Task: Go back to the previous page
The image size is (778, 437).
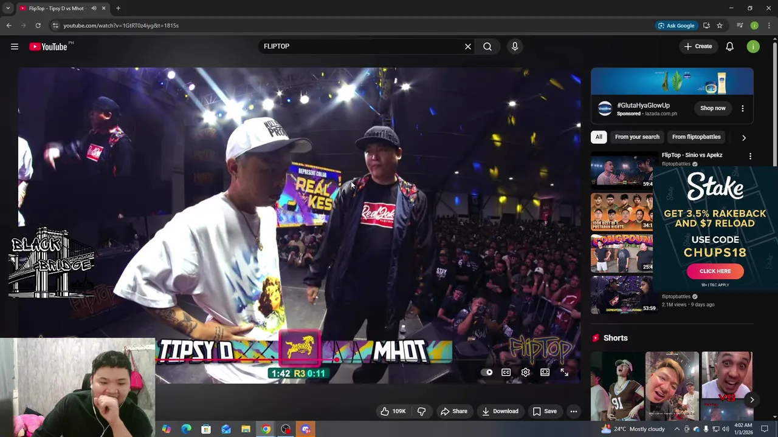Action: click(x=9, y=25)
